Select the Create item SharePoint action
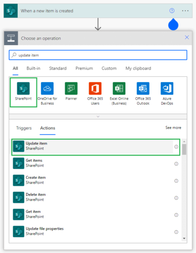 [x=95, y=180]
